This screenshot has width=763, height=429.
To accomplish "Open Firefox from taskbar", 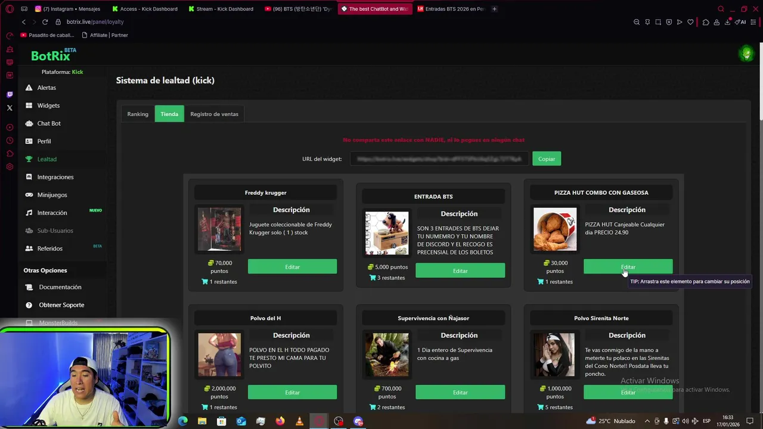I will click(x=280, y=421).
